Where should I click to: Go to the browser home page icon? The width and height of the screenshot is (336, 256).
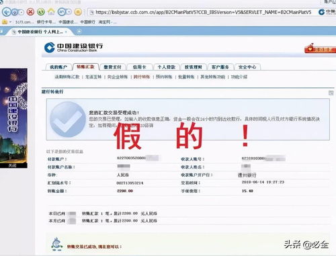[x=51, y=11]
